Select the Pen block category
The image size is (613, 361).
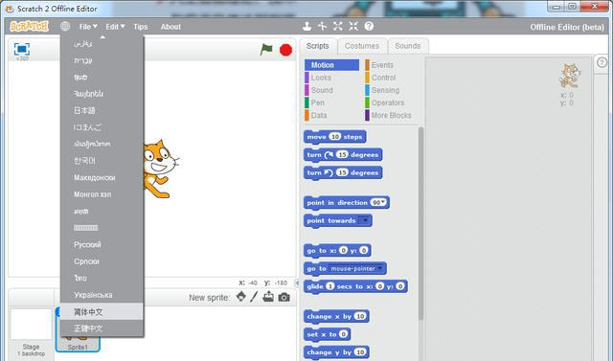[x=331, y=102]
